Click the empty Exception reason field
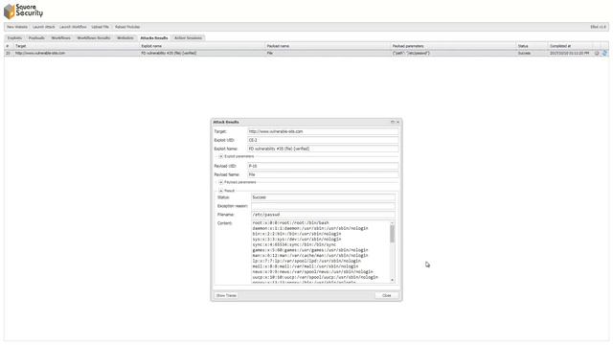Screen dimensions: 613x345 coord(323,206)
